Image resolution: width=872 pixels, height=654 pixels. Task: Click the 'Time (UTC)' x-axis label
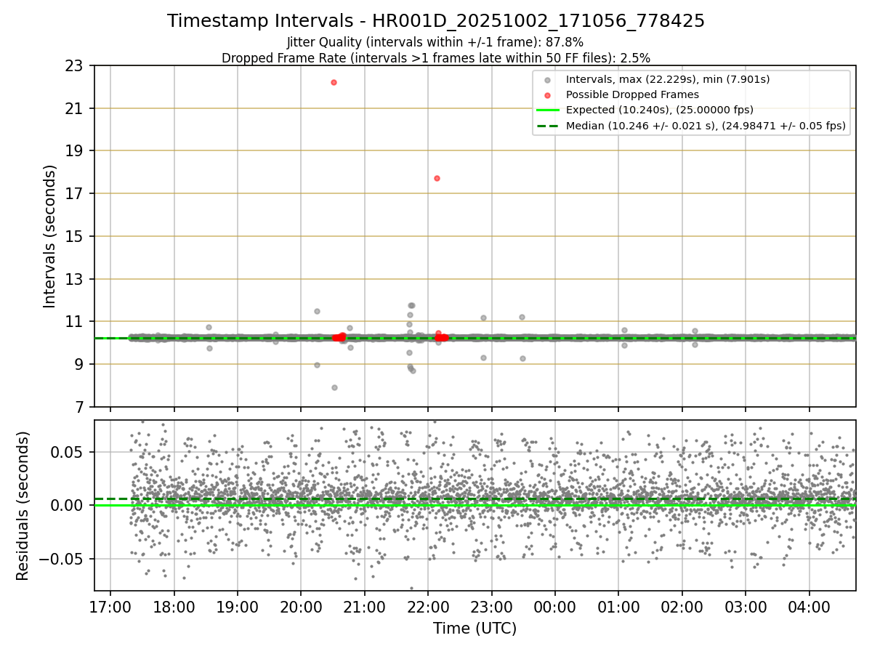[475, 629]
